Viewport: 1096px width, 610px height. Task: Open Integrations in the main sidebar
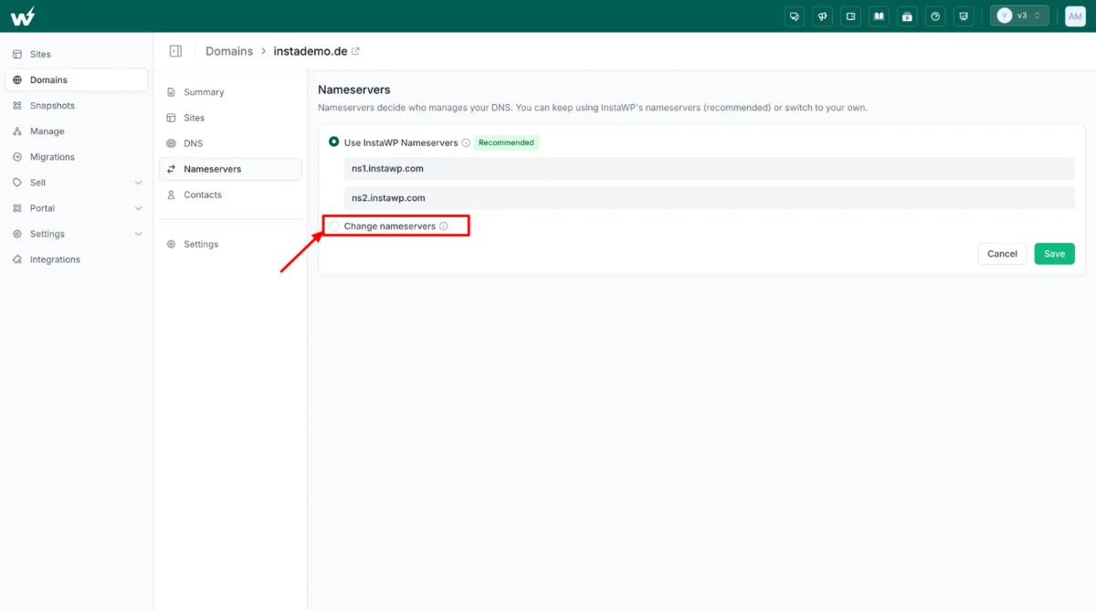pos(77,259)
